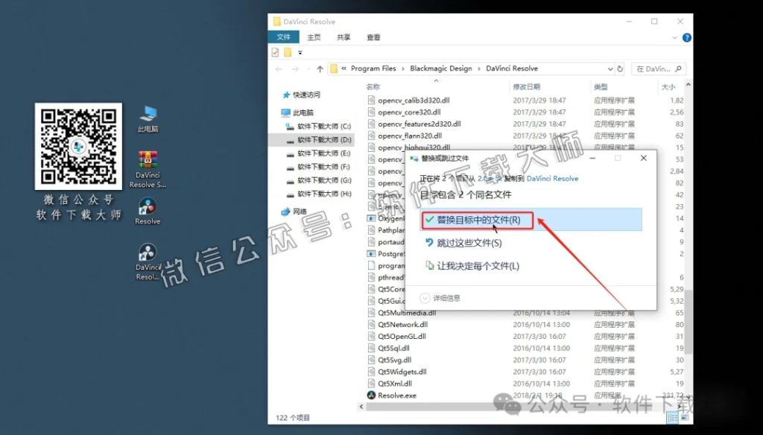The width and height of the screenshot is (763, 435).
Task: Collapse the ribbon with the chevron arrow
Action: (673, 37)
